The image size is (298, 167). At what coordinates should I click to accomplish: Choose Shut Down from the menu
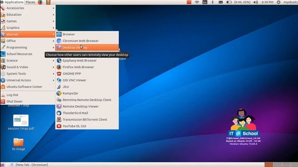click(28, 102)
